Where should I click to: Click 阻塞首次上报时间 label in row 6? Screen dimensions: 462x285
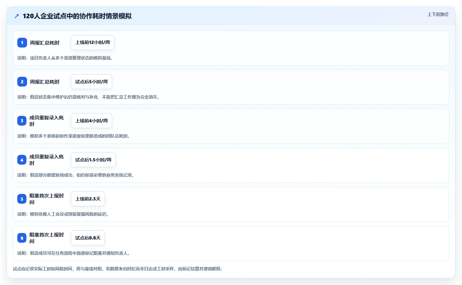47,238
